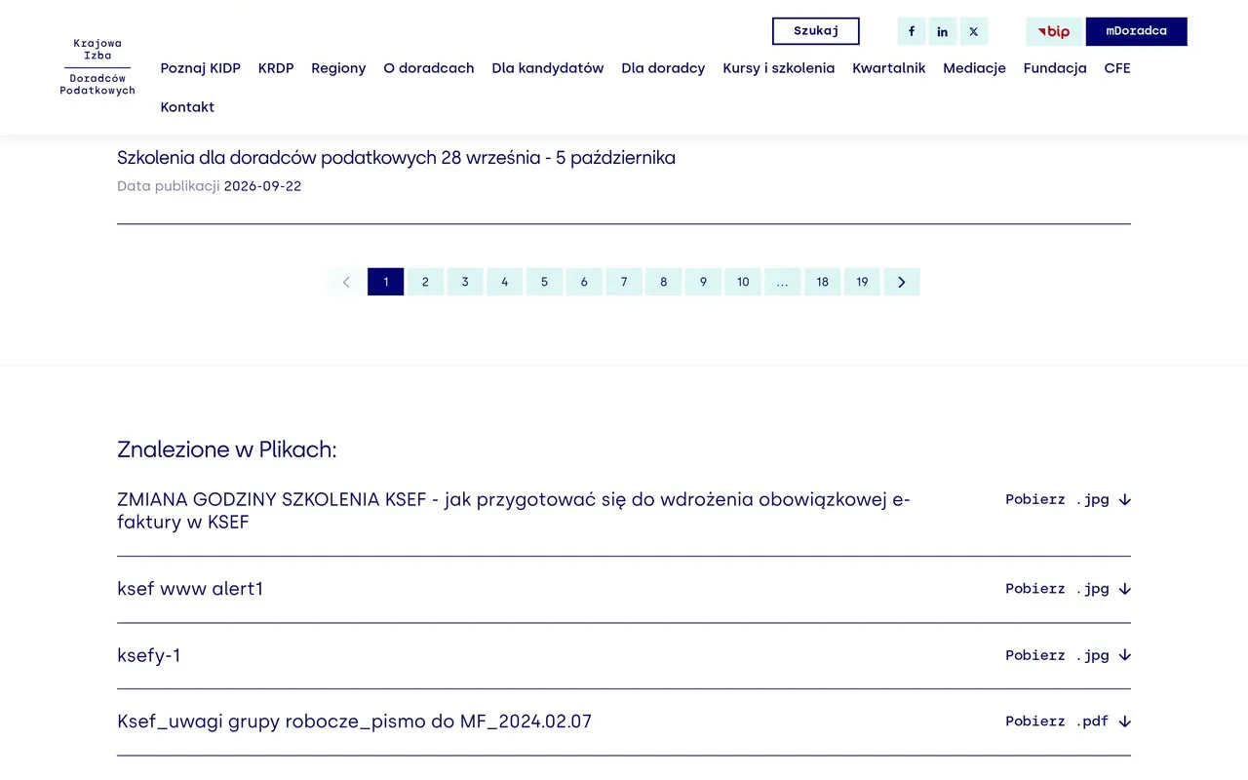The height and width of the screenshot is (780, 1248).
Task: Go to results page 6
Action: [584, 282]
